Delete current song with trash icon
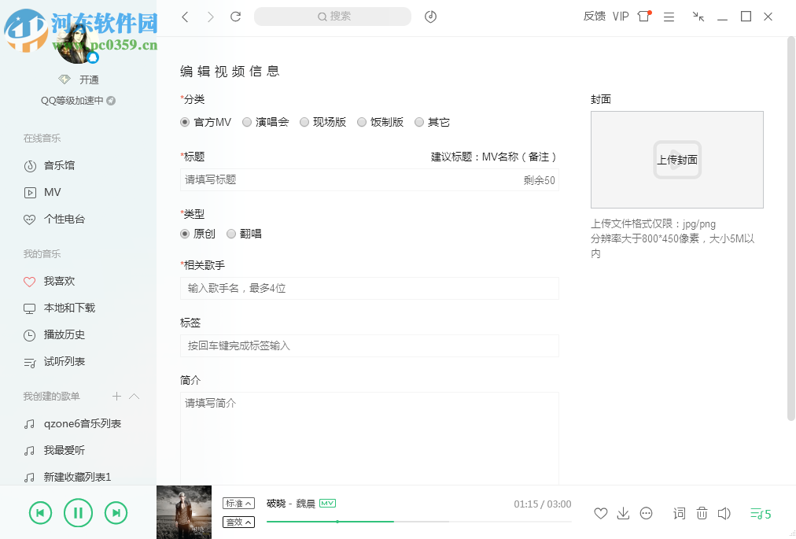The width and height of the screenshot is (796, 539). click(702, 513)
